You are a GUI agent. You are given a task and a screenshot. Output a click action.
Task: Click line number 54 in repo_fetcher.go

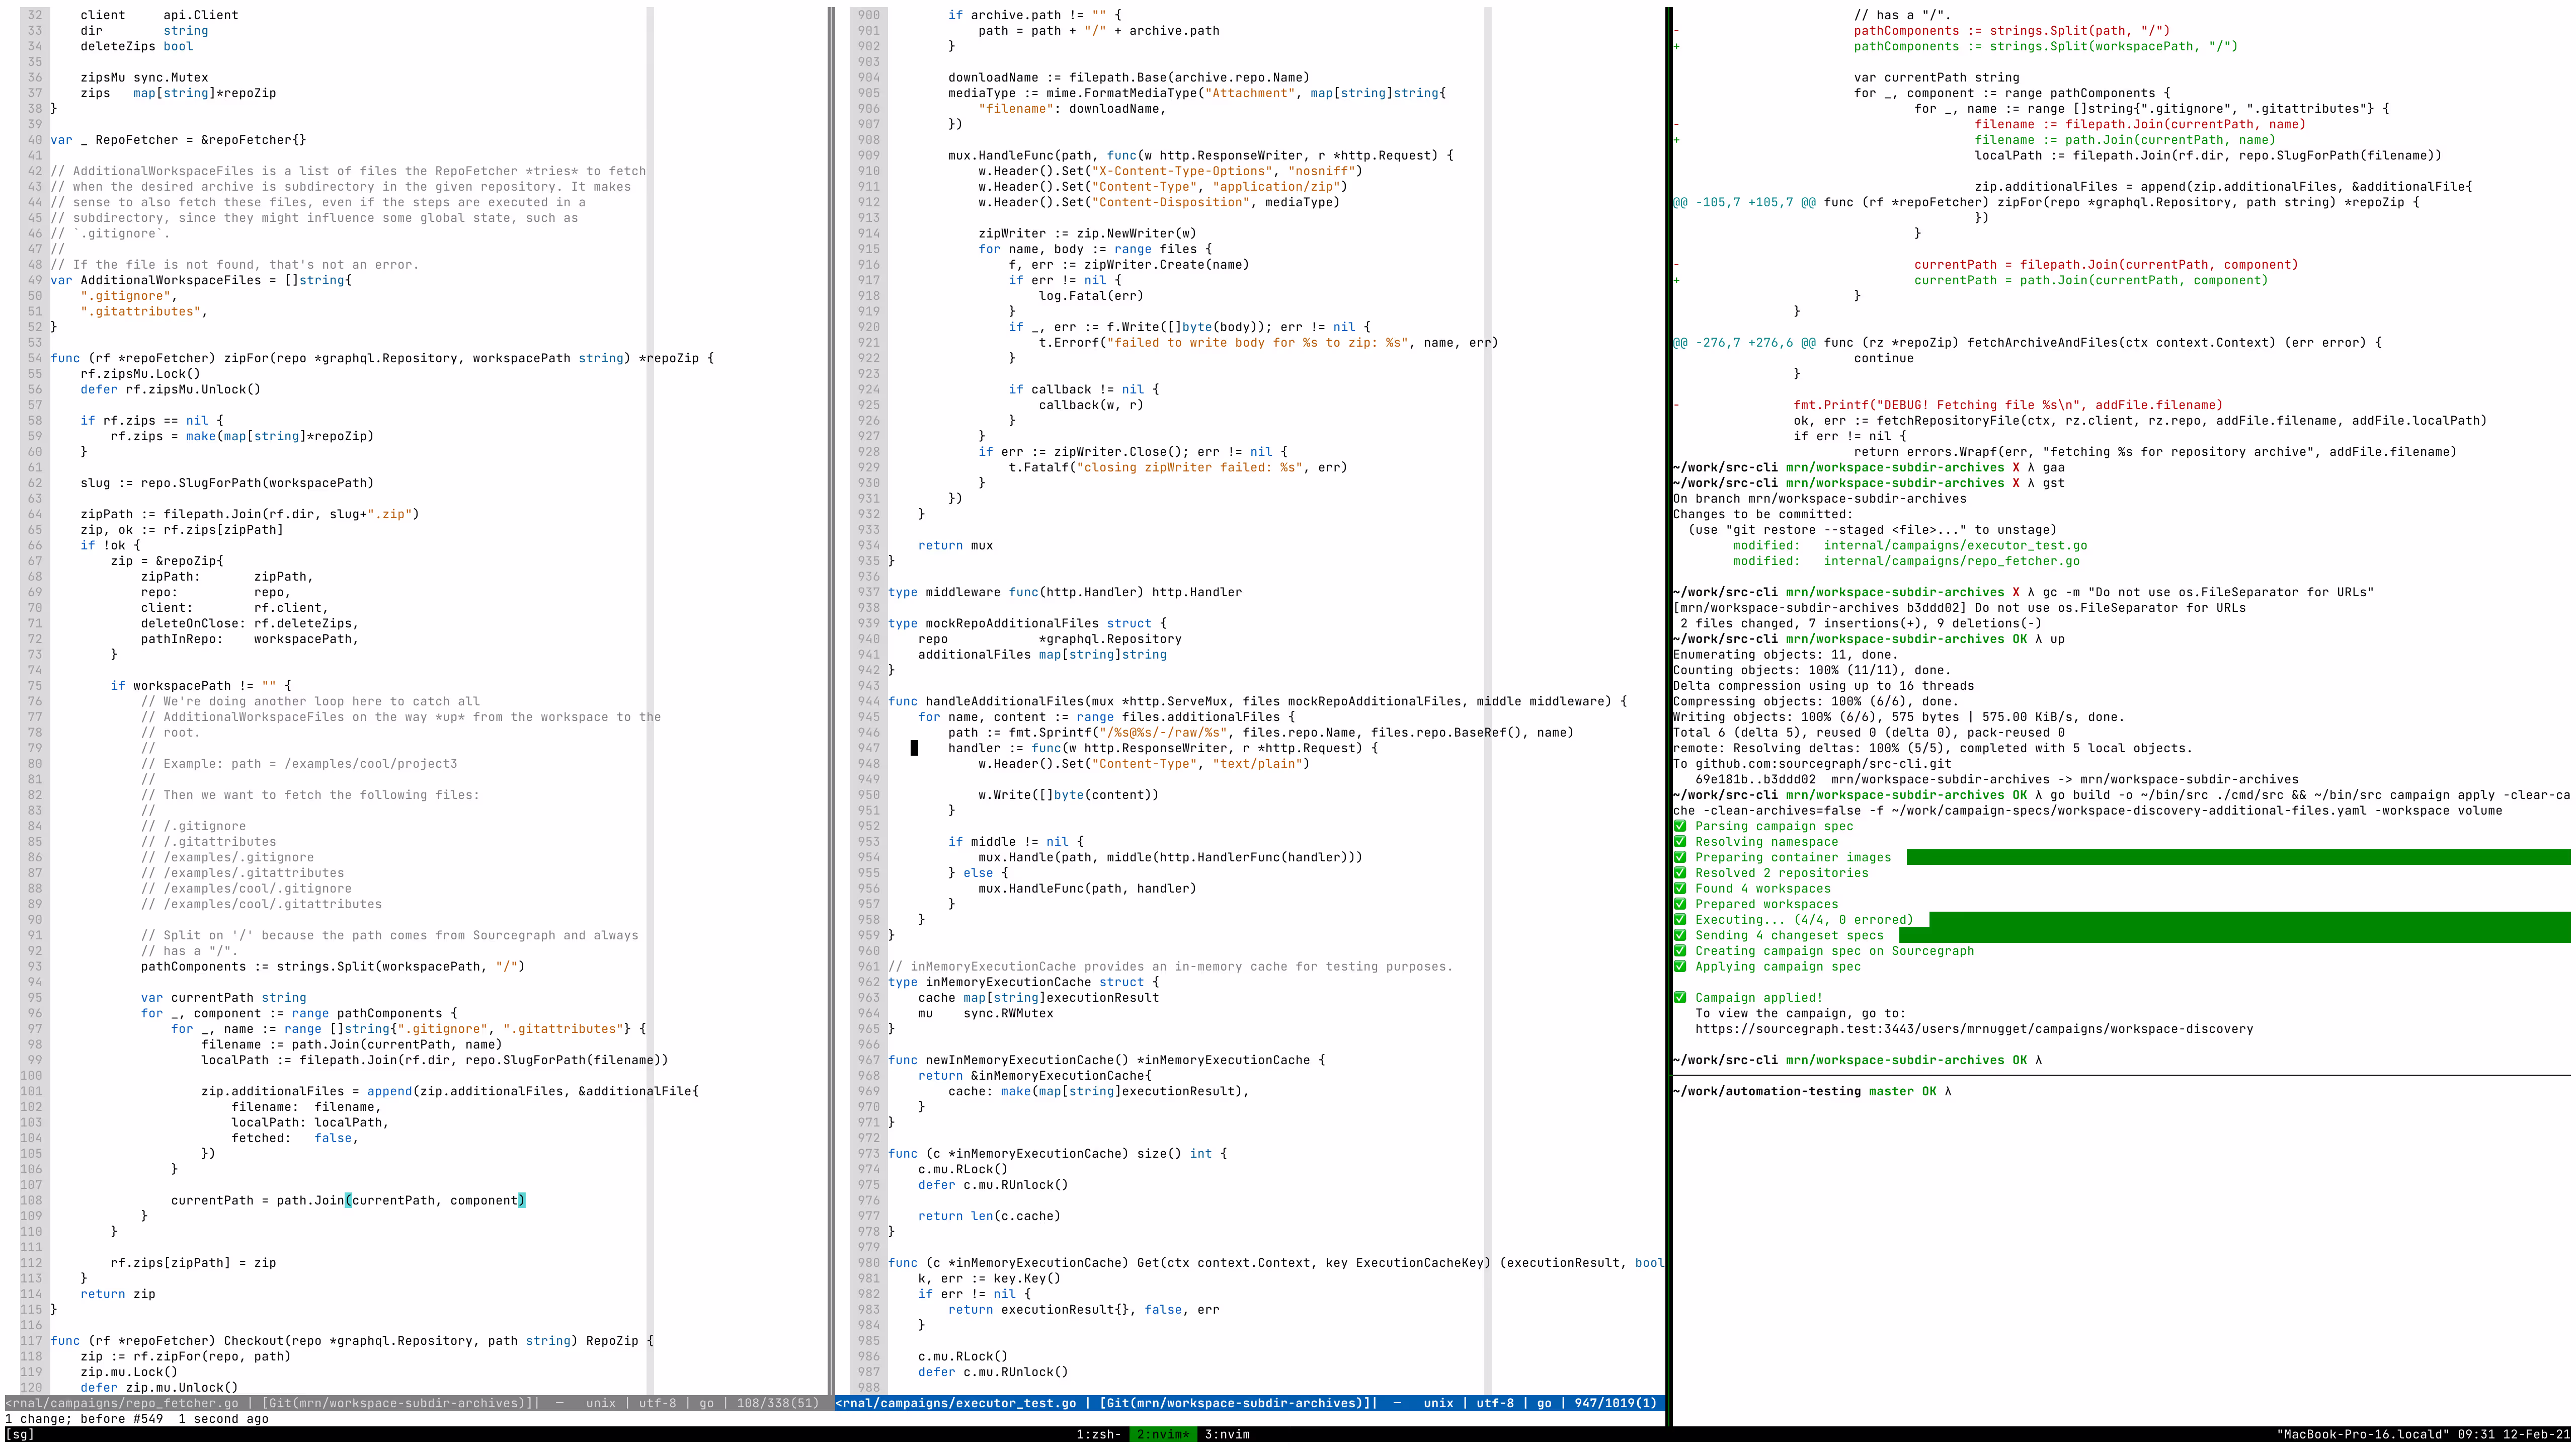[x=35, y=358]
